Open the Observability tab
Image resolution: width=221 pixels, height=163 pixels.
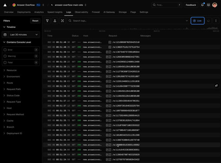tap(81, 12)
